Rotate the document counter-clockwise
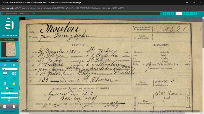 coord(5,78)
